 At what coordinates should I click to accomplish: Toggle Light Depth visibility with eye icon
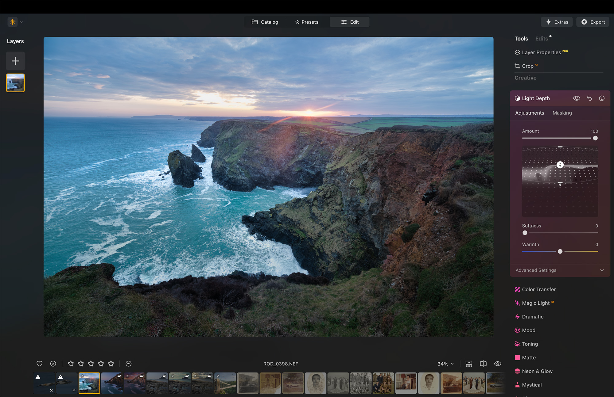tap(577, 98)
